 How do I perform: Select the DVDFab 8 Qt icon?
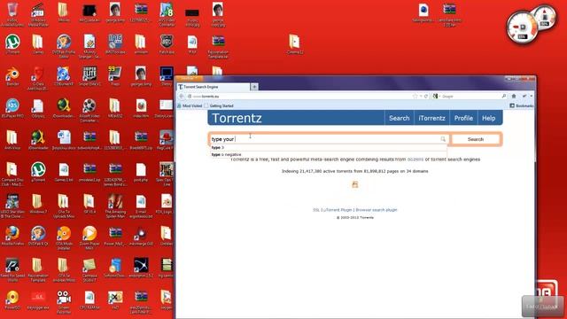tap(38, 237)
